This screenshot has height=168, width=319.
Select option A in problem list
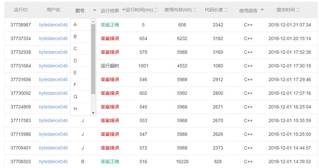click(80, 25)
